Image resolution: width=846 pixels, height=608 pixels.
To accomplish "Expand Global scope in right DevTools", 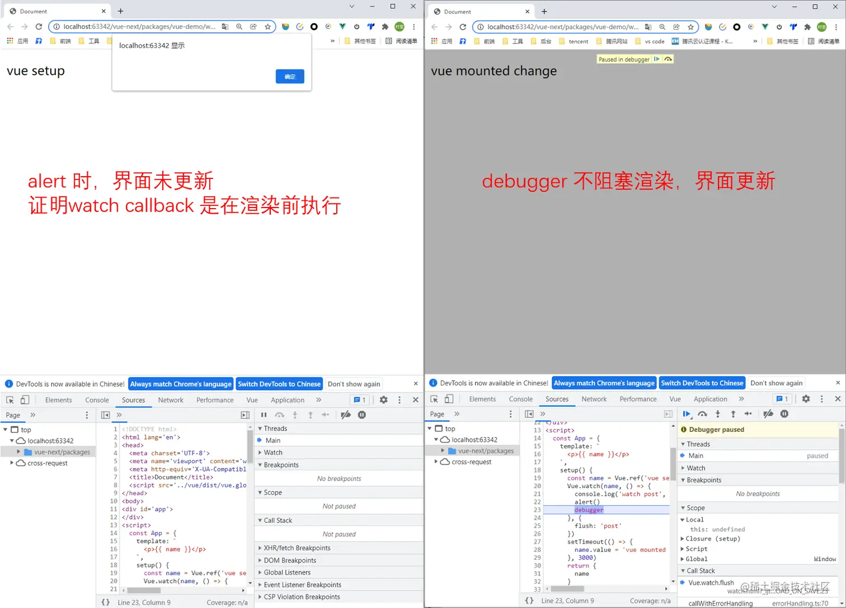I will click(683, 559).
